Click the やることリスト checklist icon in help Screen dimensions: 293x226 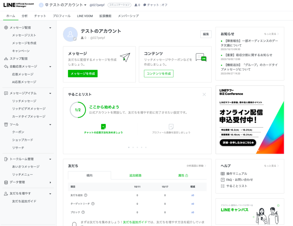[x=223, y=186]
